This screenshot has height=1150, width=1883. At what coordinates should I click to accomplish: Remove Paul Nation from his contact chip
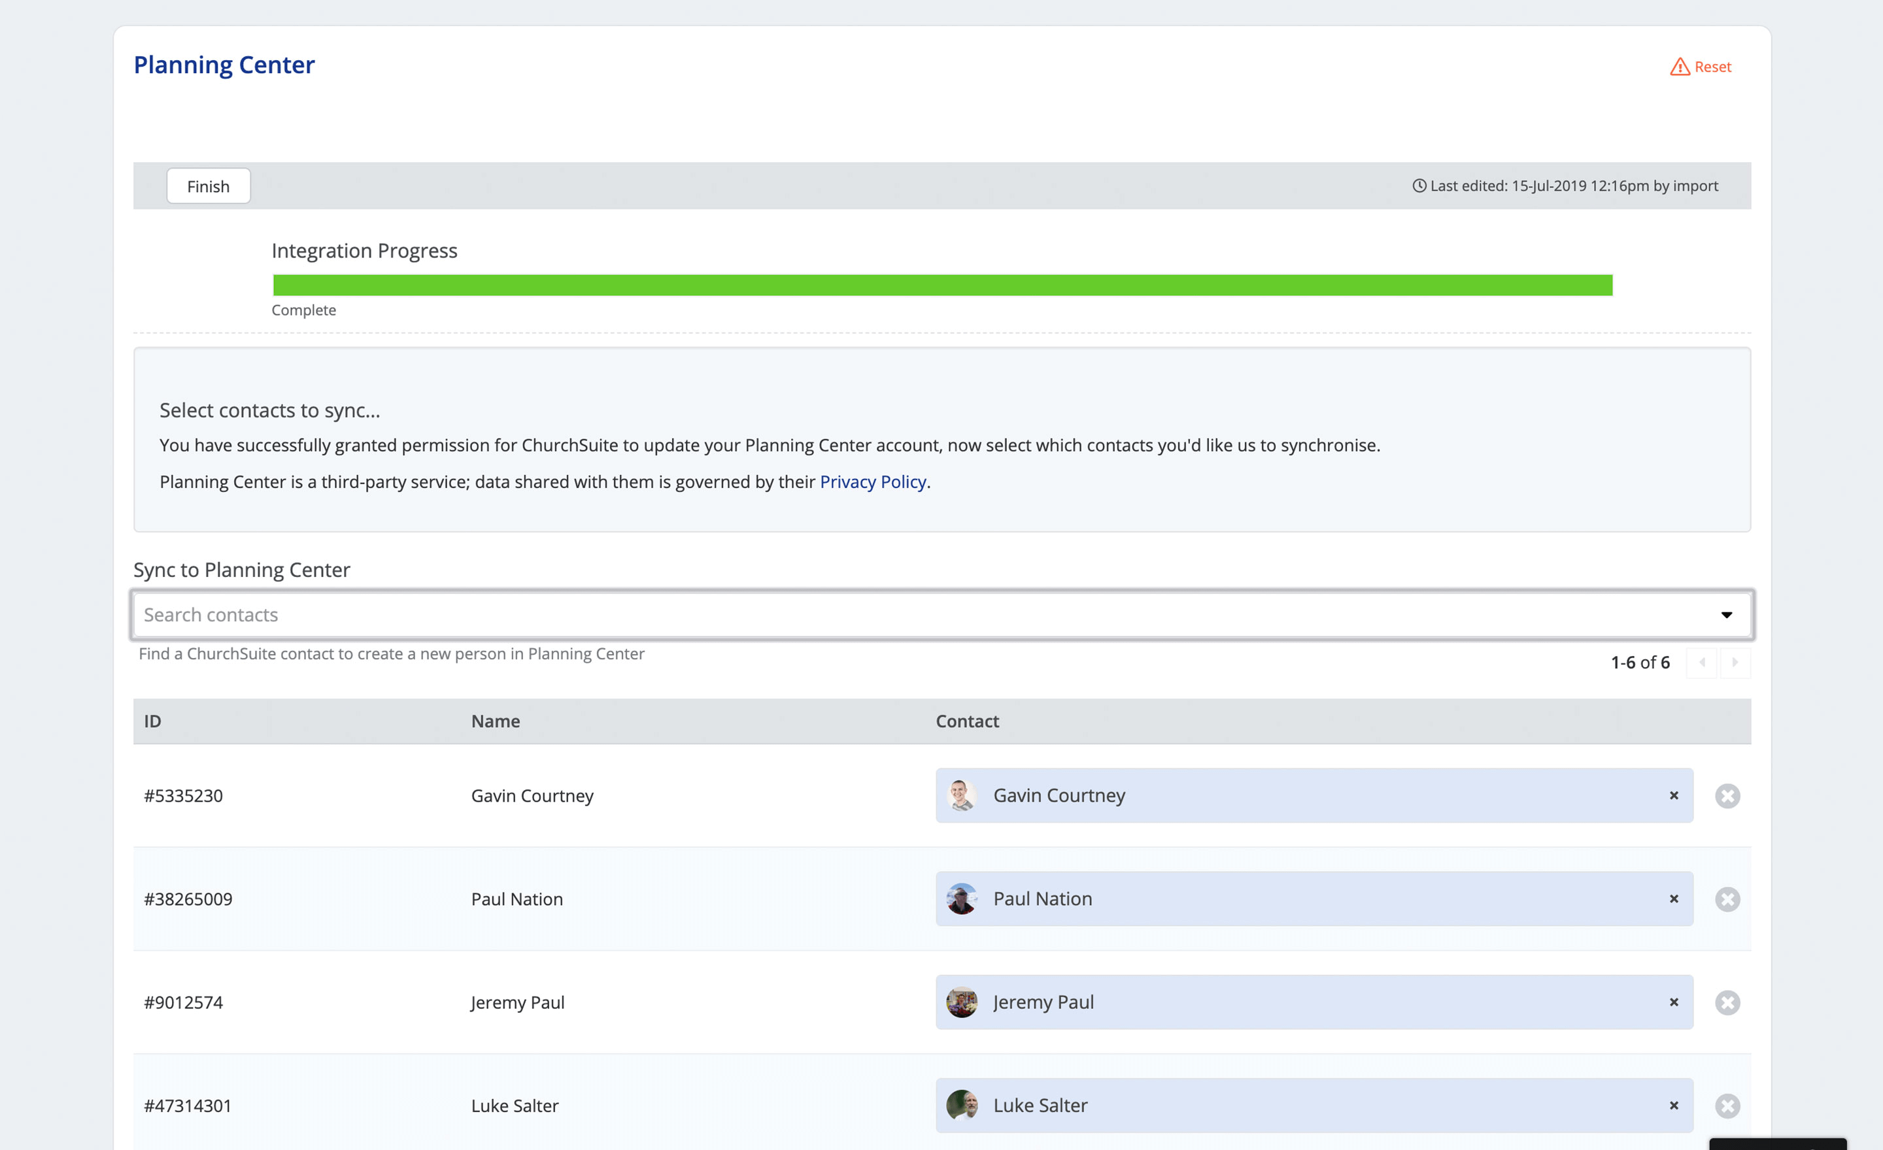[x=1673, y=899]
